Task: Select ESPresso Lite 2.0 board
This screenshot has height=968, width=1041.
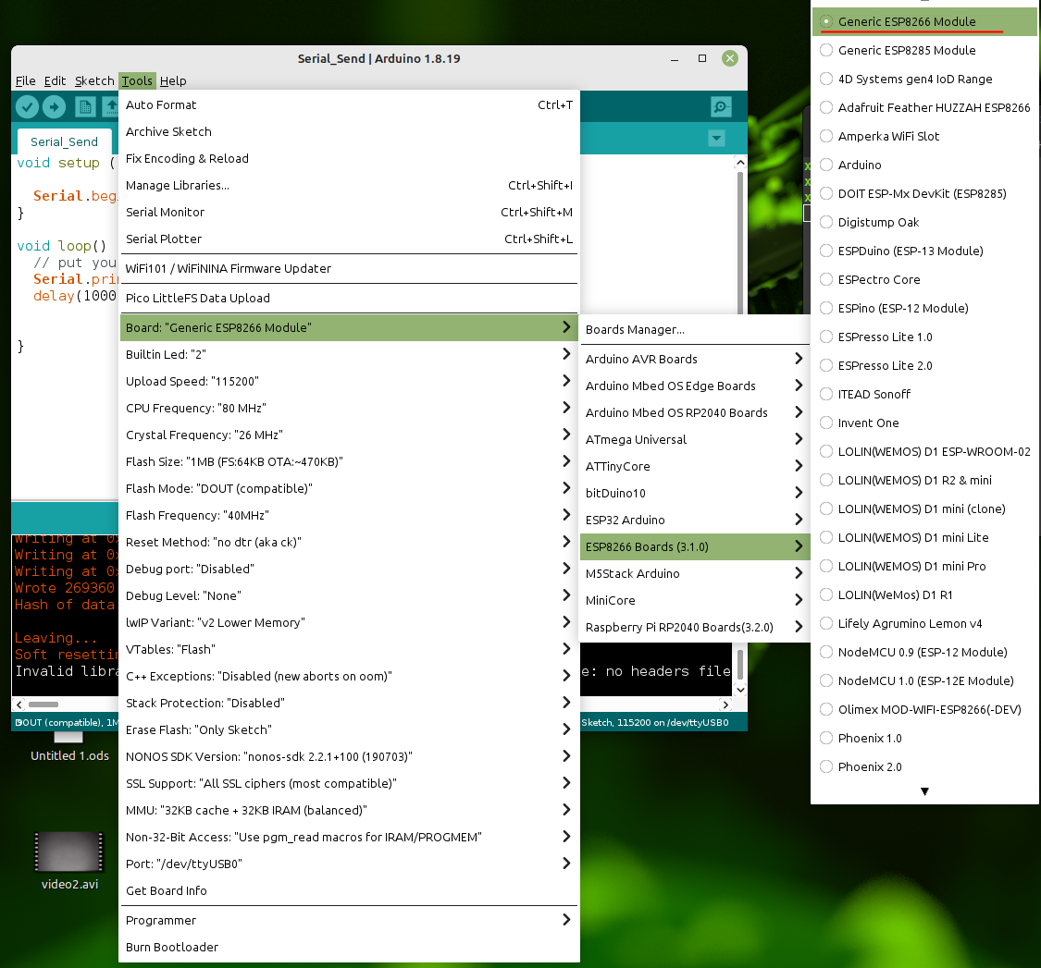Action: (x=924, y=365)
